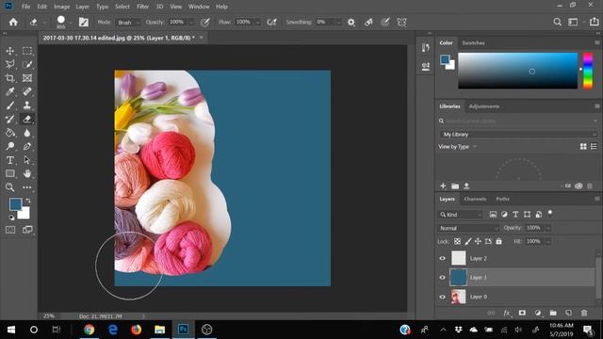The height and width of the screenshot is (339, 603).
Task: Select the Frame tool
Action: 27,78
